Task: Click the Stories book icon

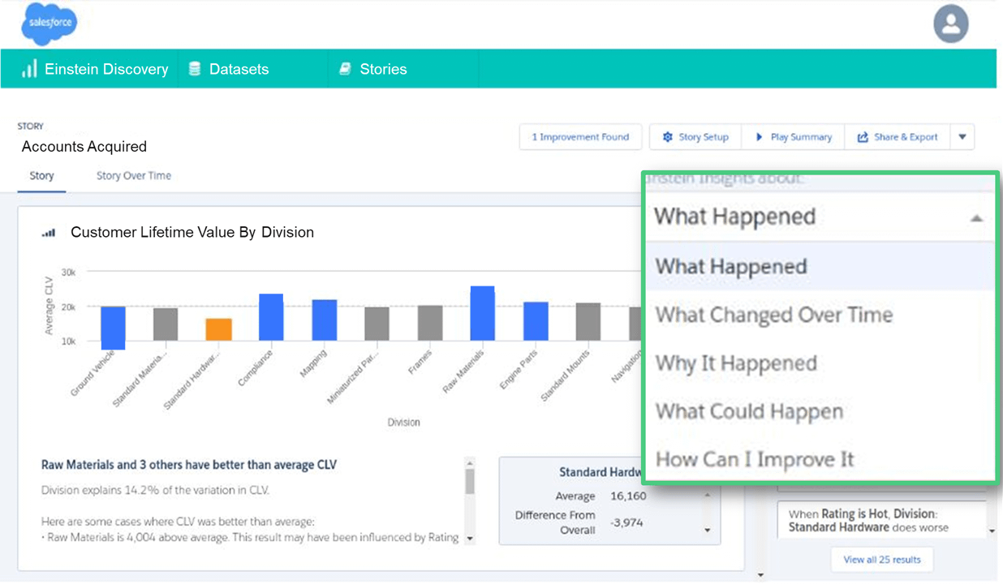Action: [x=345, y=69]
